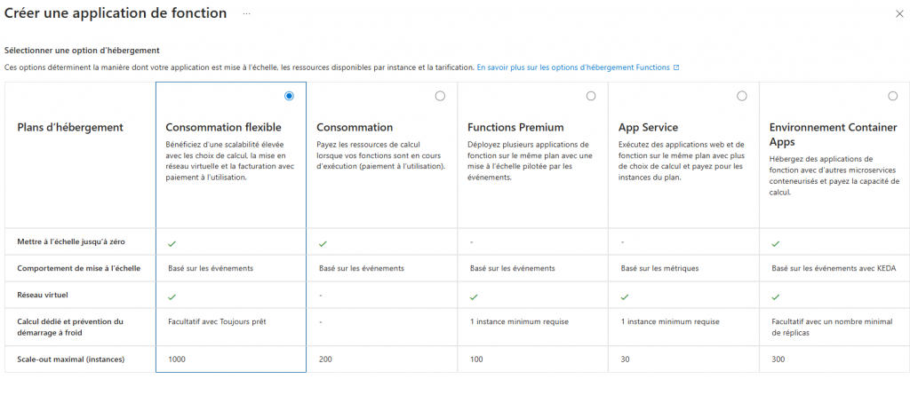Image resolution: width=910 pixels, height=403 pixels.
Task: Click the external-link icon after Functions link
Action: tap(676, 67)
